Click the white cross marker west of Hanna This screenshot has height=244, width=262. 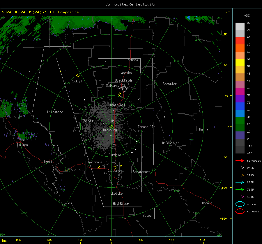(x=164, y=117)
